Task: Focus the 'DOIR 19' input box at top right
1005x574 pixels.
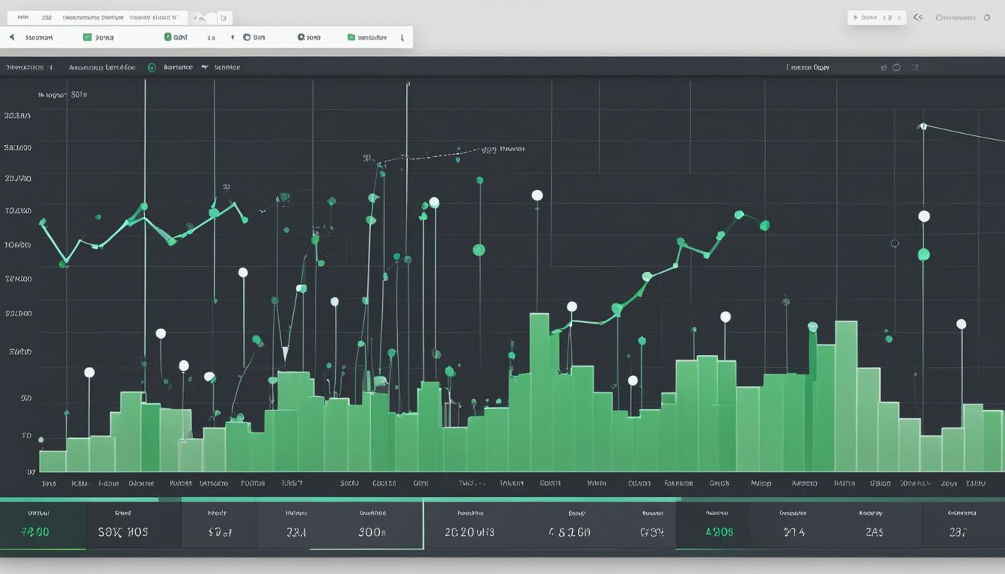Action: click(876, 17)
